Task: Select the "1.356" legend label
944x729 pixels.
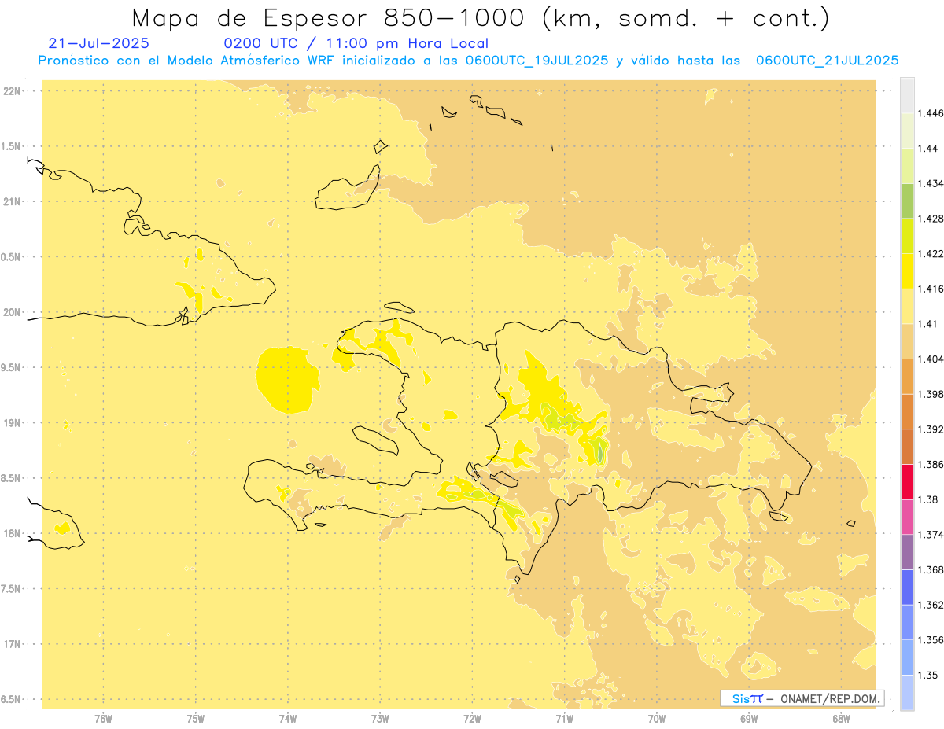Action: 930,639
